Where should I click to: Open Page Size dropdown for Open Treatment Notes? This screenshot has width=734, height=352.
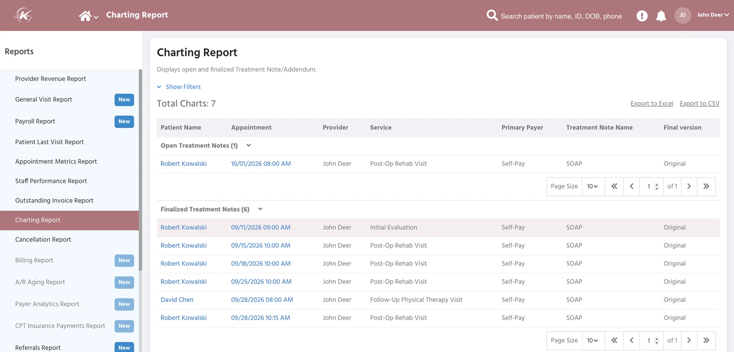[593, 186]
